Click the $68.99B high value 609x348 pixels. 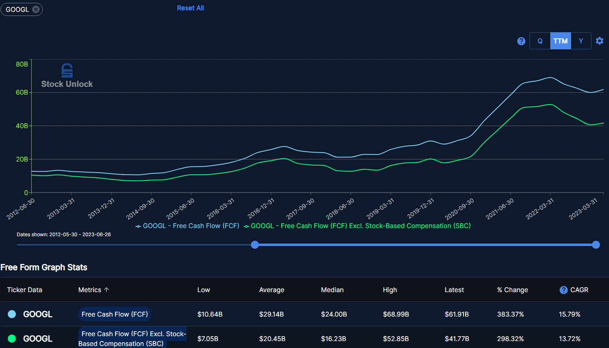(x=396, y=314)
